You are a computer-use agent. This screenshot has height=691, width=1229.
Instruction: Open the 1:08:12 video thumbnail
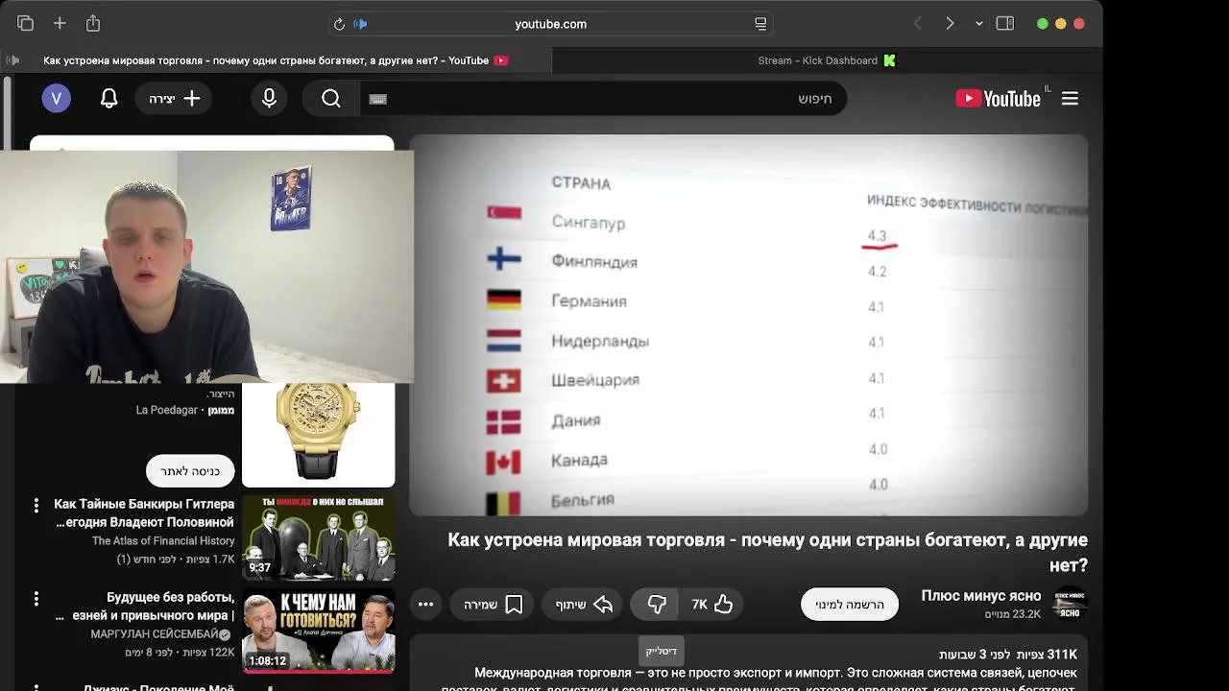(318, 631)
